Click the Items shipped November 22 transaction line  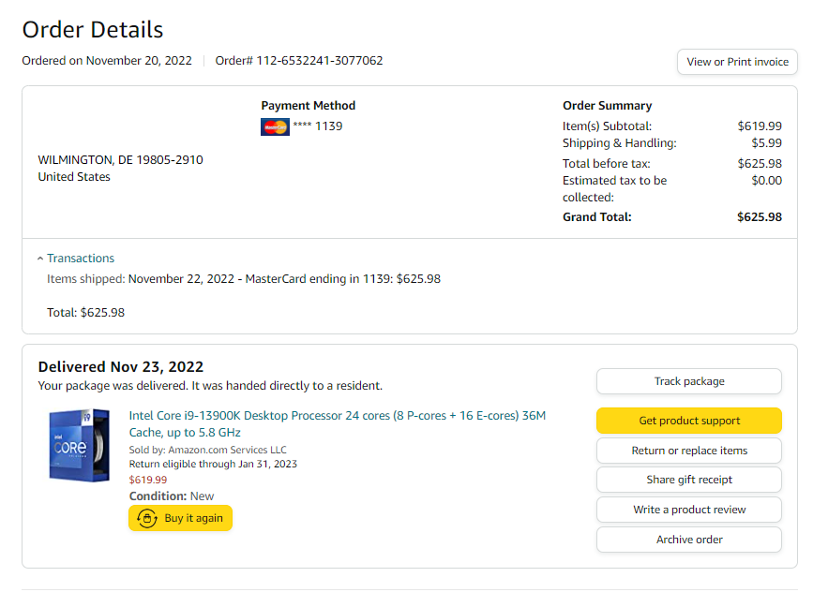[x=244, y=279]
